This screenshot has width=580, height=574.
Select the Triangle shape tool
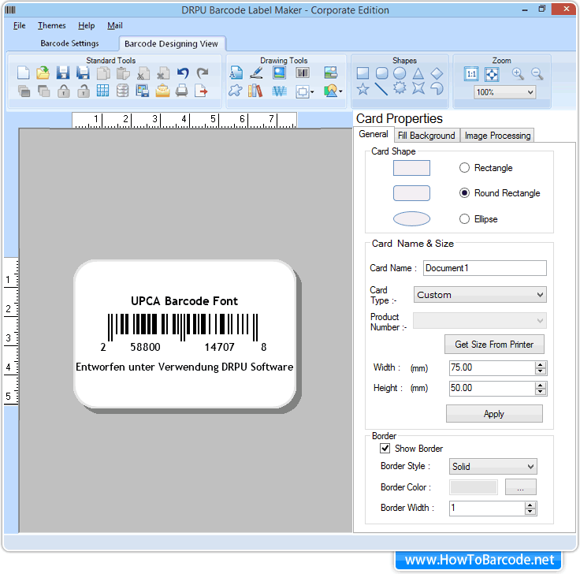pyautogui.click(x=418, y=73)
